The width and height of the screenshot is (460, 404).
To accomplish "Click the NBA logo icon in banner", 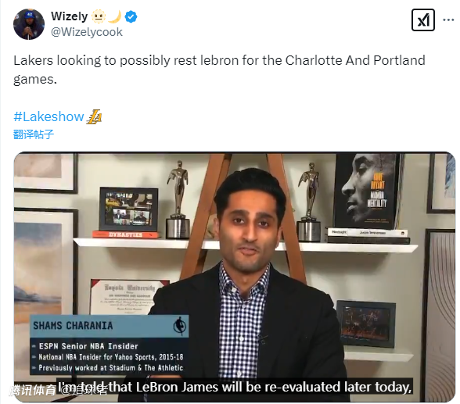I will (179, 326).
